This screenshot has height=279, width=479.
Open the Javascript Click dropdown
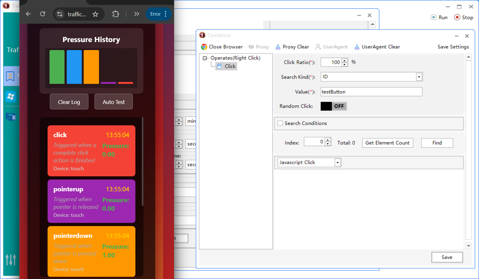(338, 163)
